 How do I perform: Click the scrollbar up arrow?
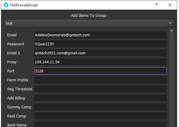[171, 31]
